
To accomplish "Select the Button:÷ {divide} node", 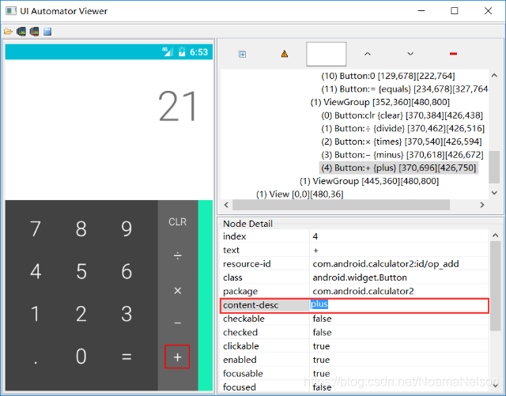I will (402, 129).
